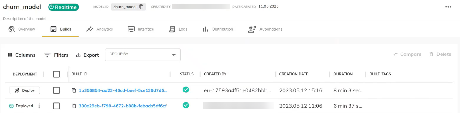Image resolution: width=460 pixels, height=113 pixels.
Task: Sort by the Status column header
Action: click(x=187, y=74)
